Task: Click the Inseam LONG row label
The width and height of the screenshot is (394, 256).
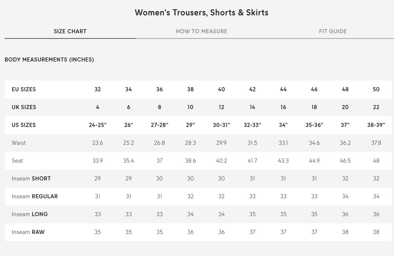Action: 30,214
